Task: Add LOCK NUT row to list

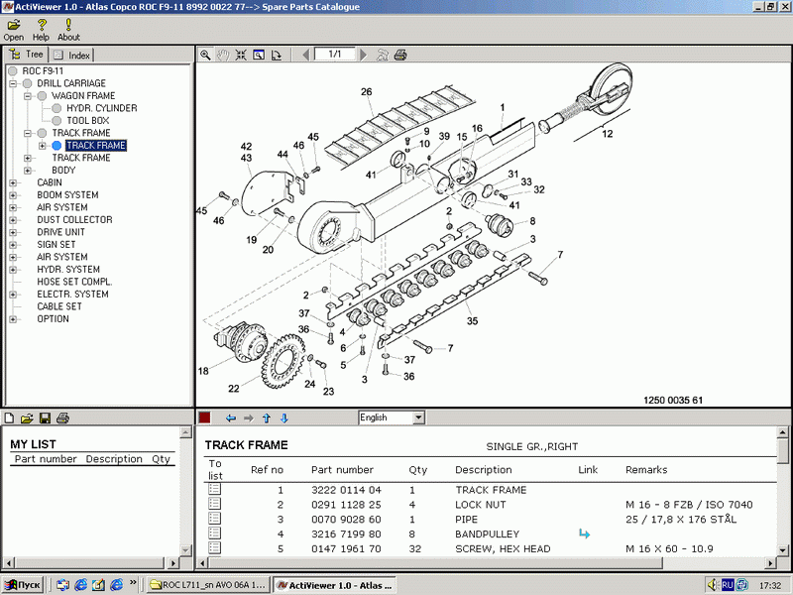Action: tap(214, 505)
